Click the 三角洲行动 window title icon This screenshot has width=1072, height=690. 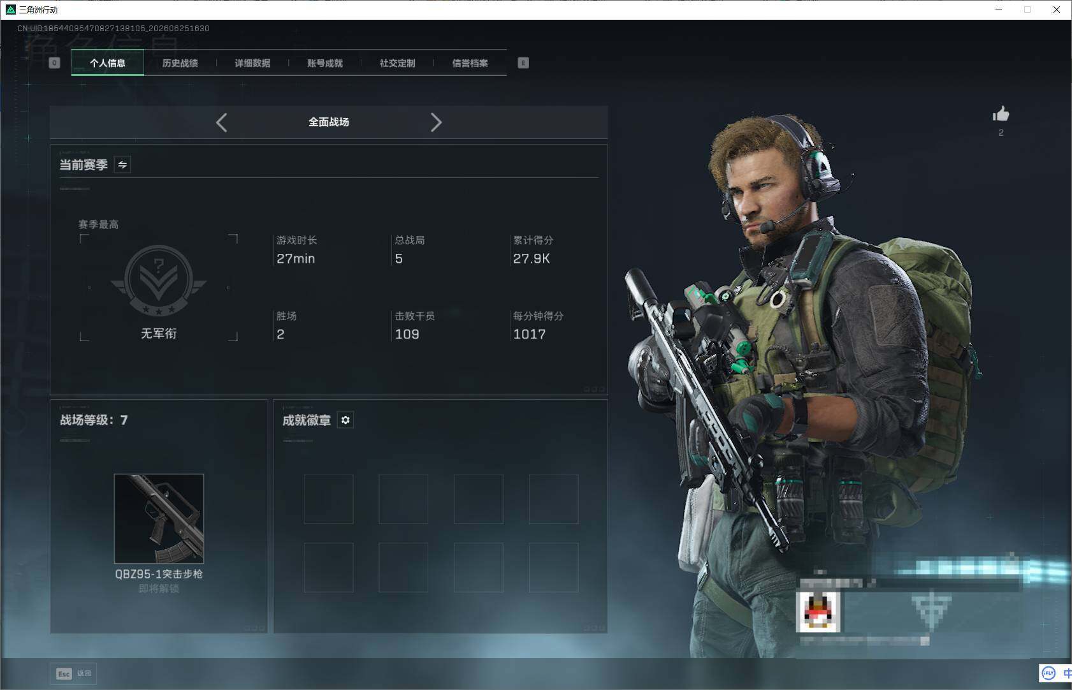pos(10,10)
